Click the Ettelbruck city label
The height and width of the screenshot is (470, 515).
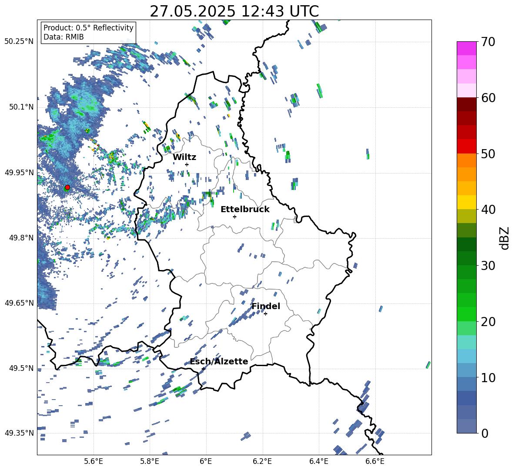coord(245,210)
